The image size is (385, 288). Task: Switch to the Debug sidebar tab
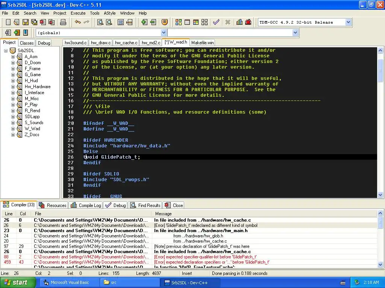(44, 43)
